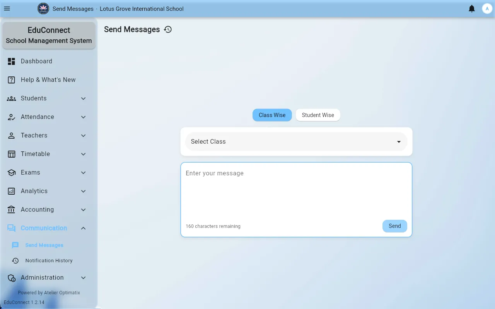Expand the Attendance menu chevron
This screenshot has height=309, width=495.
coord(84,117)
